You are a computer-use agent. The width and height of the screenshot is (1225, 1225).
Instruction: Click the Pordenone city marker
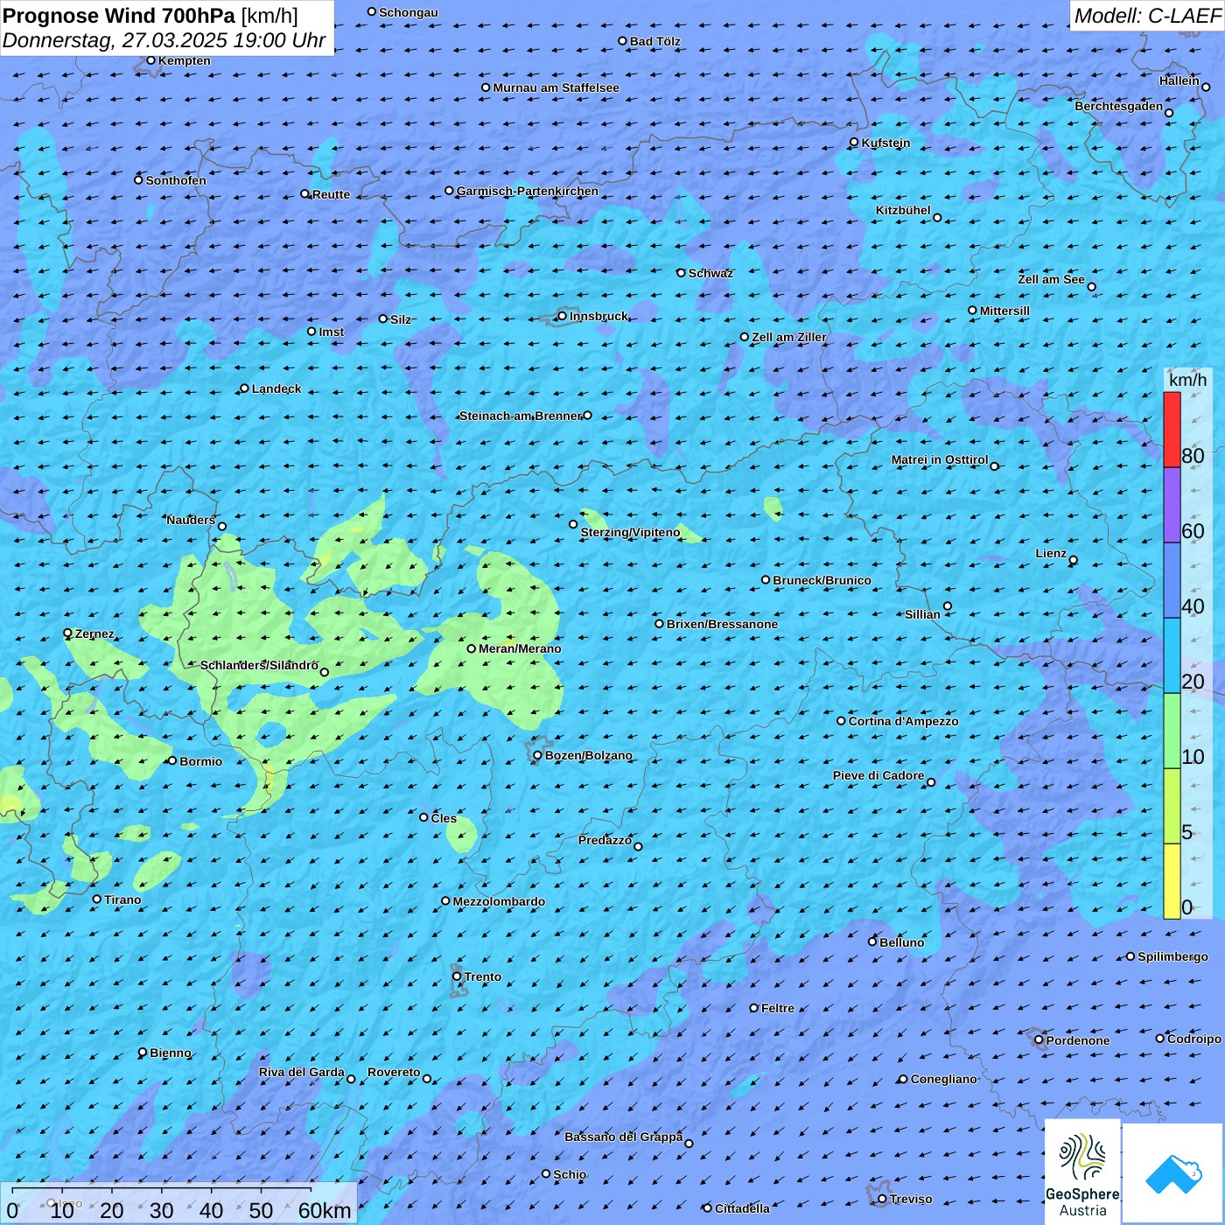click(x=1039, y=1040)
